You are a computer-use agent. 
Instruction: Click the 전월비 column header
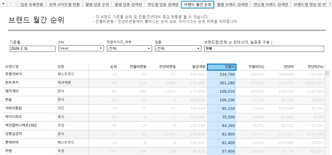[x=221, y=67]
